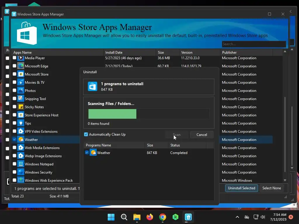Click the Webp Image Extensions icon
This screenshot has width=299, height=224.
[x=21, y=156]
